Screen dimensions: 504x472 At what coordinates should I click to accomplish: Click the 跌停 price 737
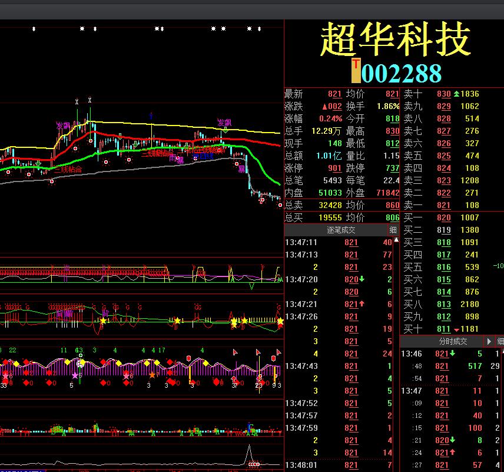click(x=393, y=168)
